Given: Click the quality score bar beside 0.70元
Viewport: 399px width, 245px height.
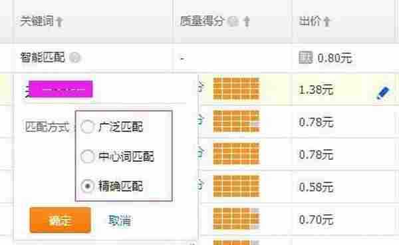Looking at the screenshot, I should tap(236, 218).
